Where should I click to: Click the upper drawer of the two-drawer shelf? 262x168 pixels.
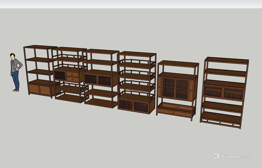click(x=72, y=74)
